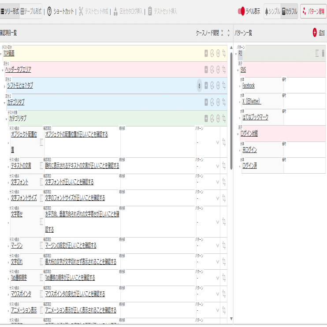Image resolution: width=327 pixels, height=327 pixels.
Task: Select 未ログイン level
Action: click(249, 150)
